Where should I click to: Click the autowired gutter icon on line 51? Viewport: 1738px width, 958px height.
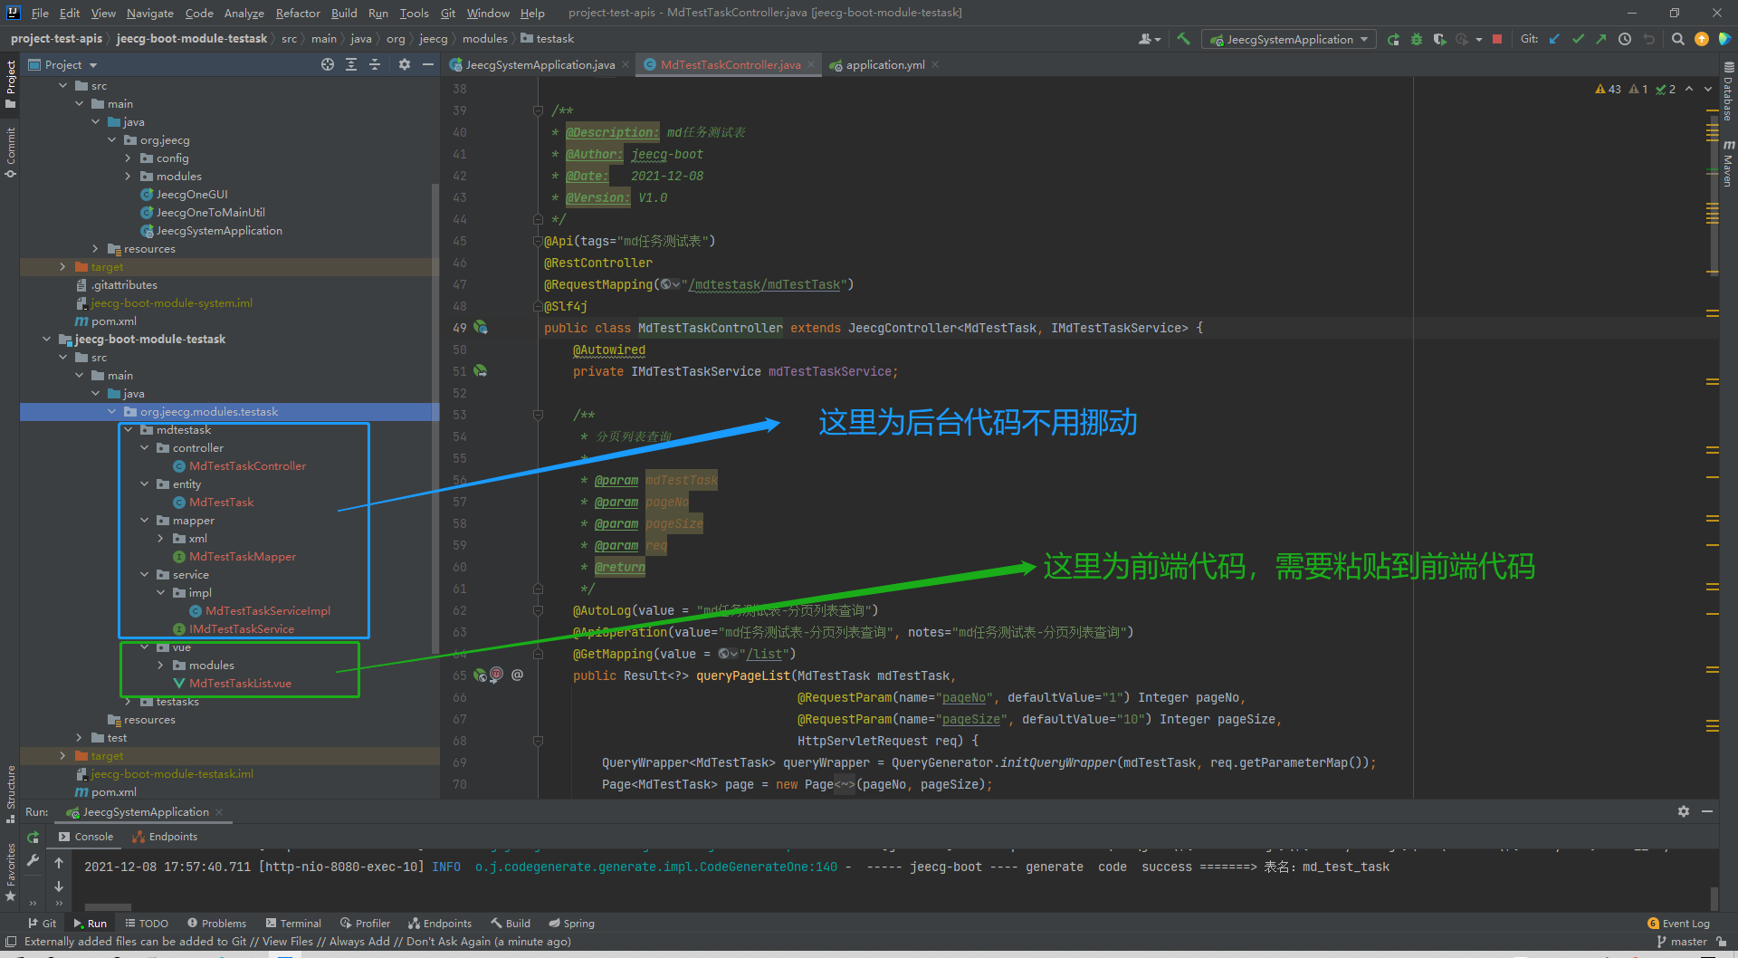[481, 371]
